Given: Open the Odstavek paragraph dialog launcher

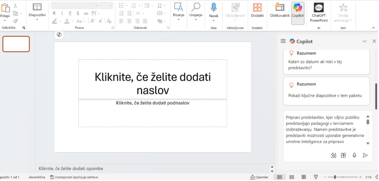Looking at the screenshot, I should pyautogui.click(x=168, y=28).
